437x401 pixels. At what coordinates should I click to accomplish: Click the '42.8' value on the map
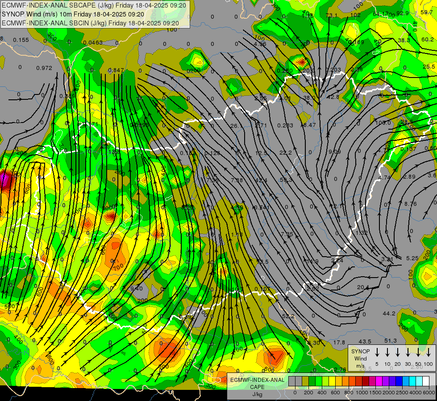coord(333,97)
